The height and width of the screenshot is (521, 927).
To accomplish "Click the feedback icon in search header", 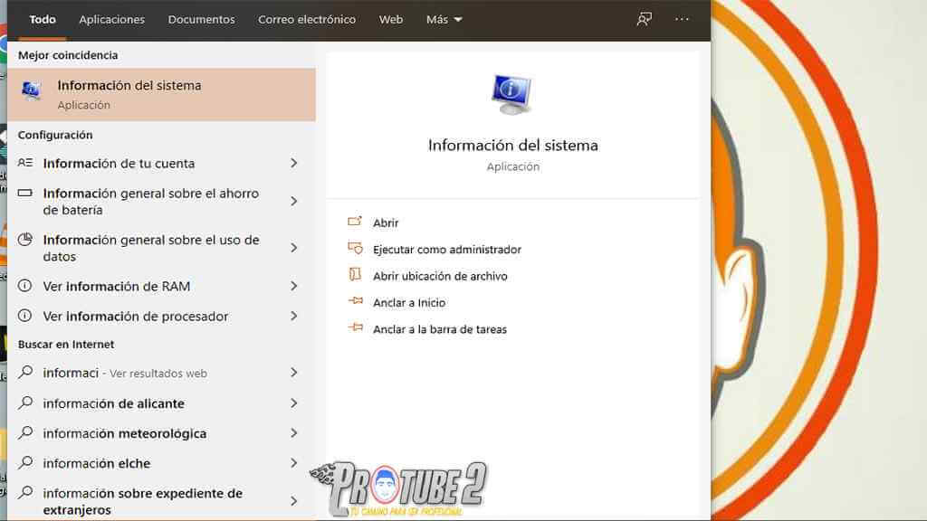I will coord(645,19).
